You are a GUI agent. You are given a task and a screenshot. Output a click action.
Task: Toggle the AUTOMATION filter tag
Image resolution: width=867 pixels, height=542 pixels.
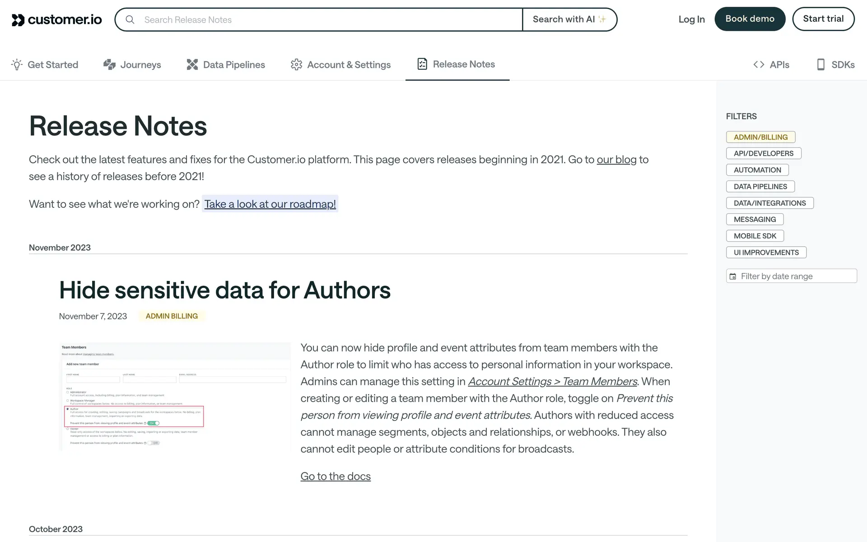757,170
